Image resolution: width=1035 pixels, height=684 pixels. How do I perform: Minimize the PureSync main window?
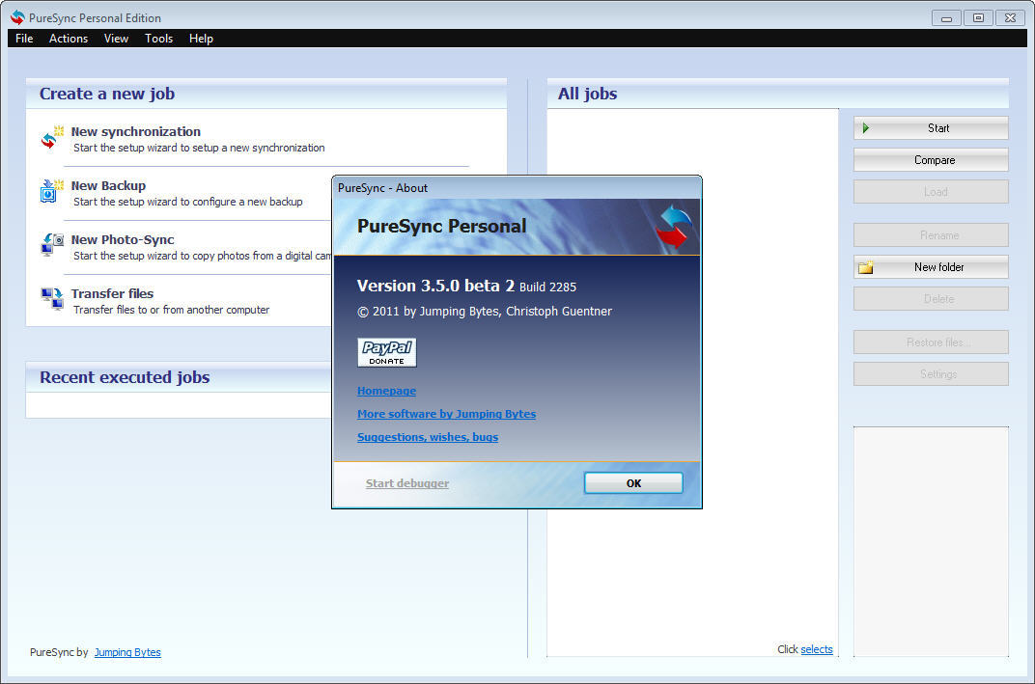[946, 17]
